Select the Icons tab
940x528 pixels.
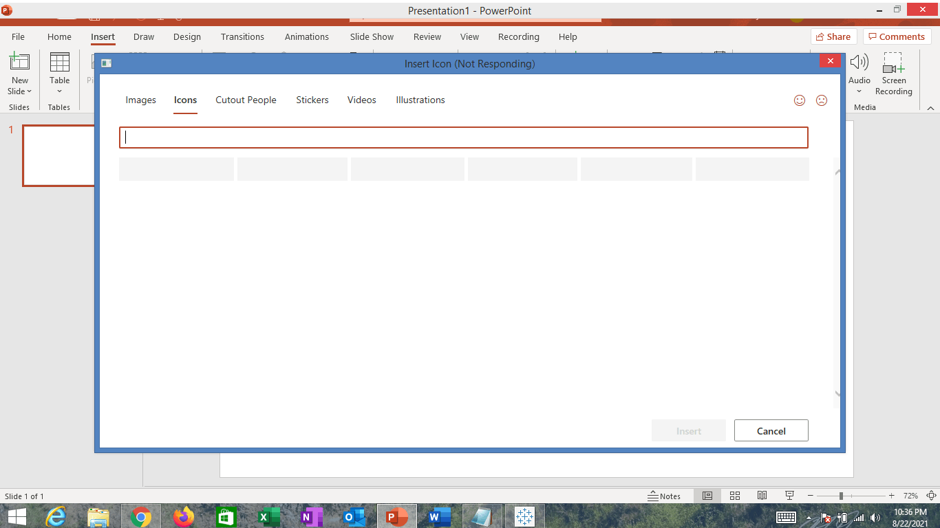click(186, 100)
